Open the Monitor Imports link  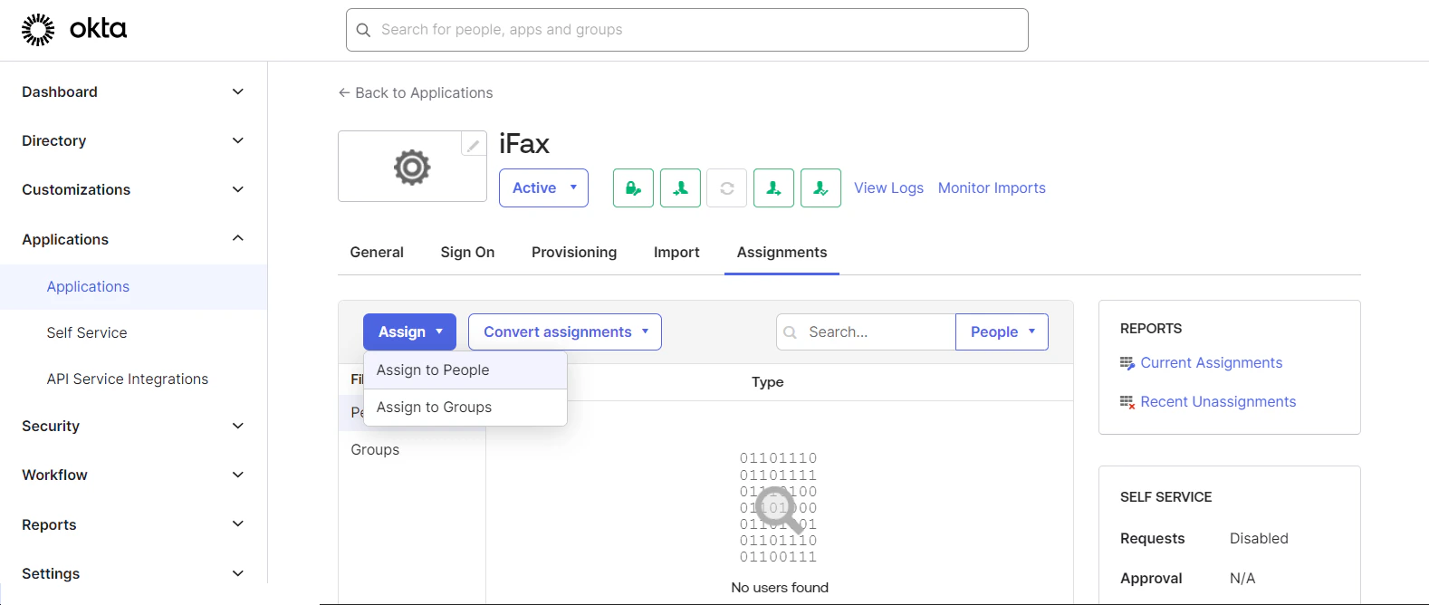(992, 187)
